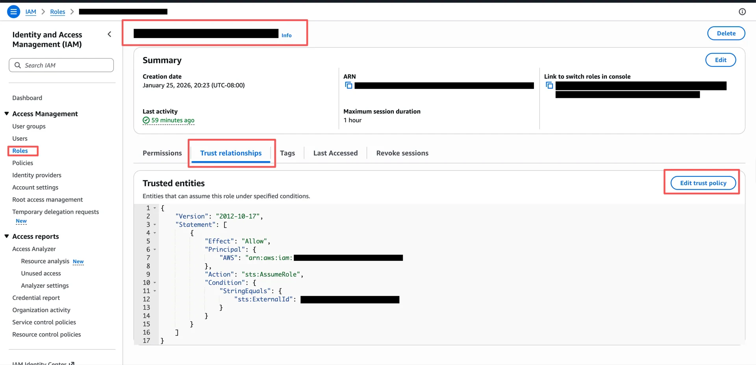Open the hamburger navigation menu icon
The image size is (756, 365).
coord(13,12)
